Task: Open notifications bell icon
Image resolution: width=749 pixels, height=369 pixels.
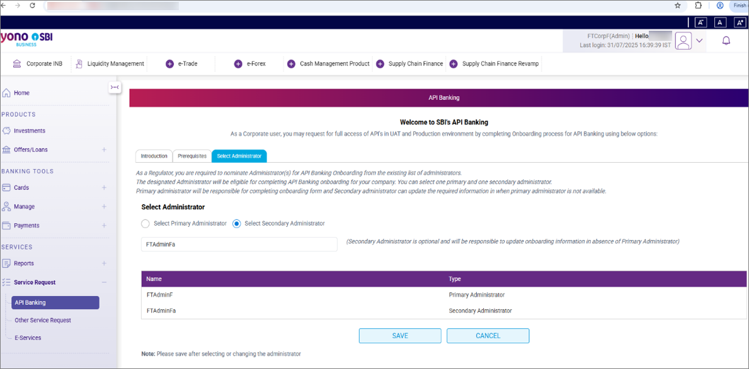Action: pos(726,40)
